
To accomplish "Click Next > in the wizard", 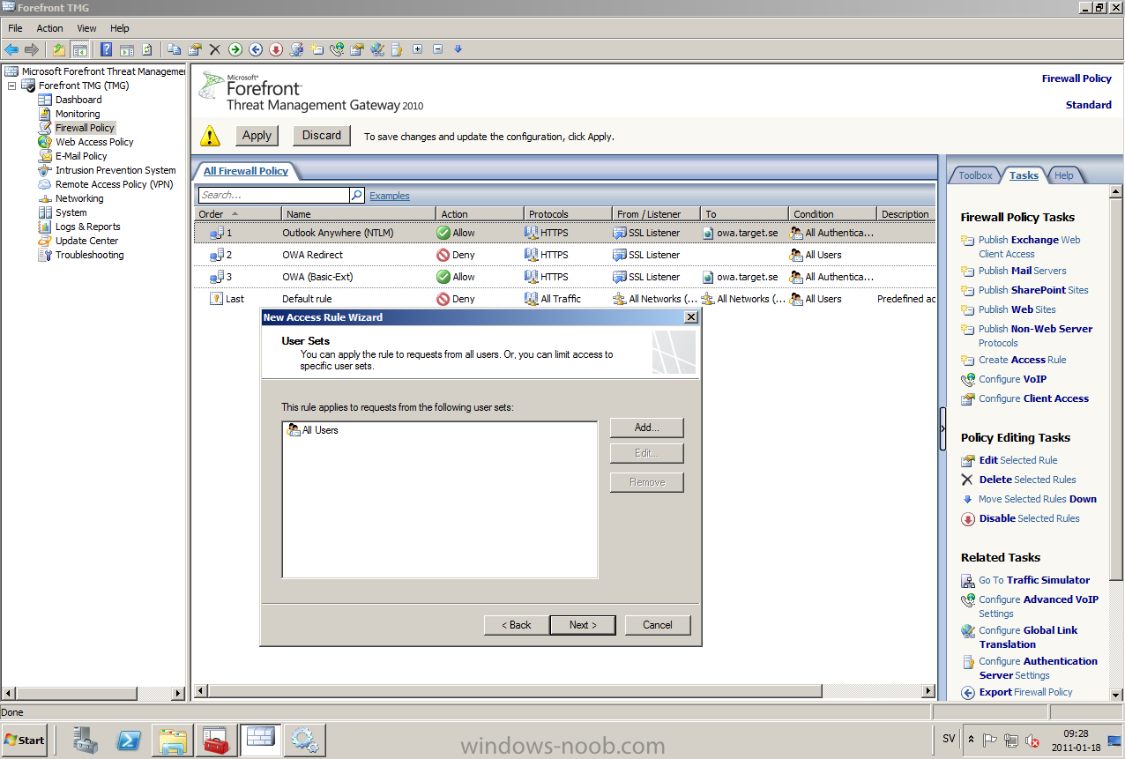I will [x=583, y=625].
